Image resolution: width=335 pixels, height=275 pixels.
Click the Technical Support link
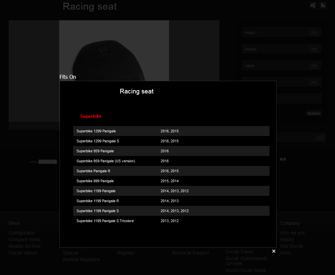point(190,253)
